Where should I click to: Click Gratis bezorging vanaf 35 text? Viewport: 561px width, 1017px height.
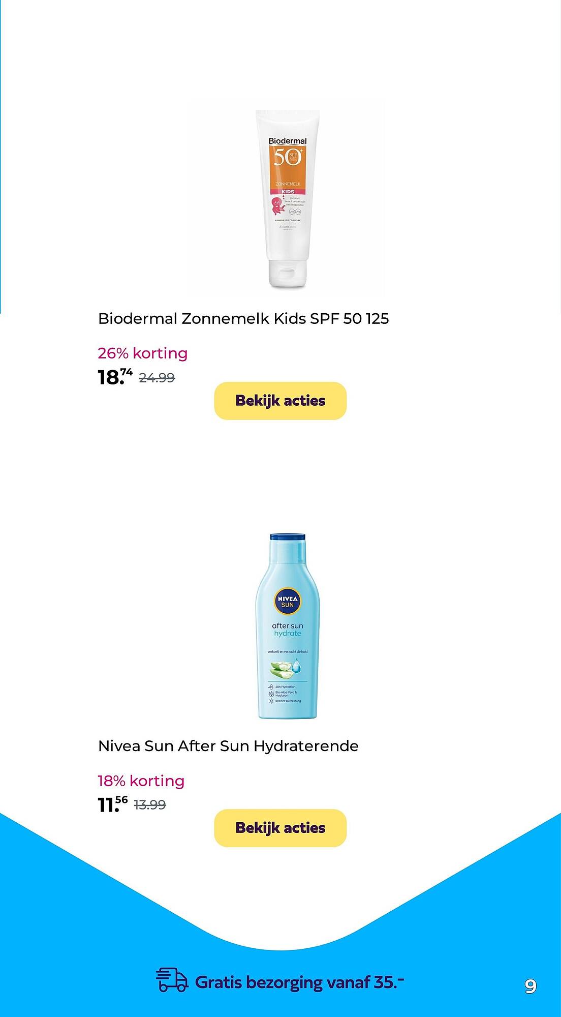(x=300, y=982)
